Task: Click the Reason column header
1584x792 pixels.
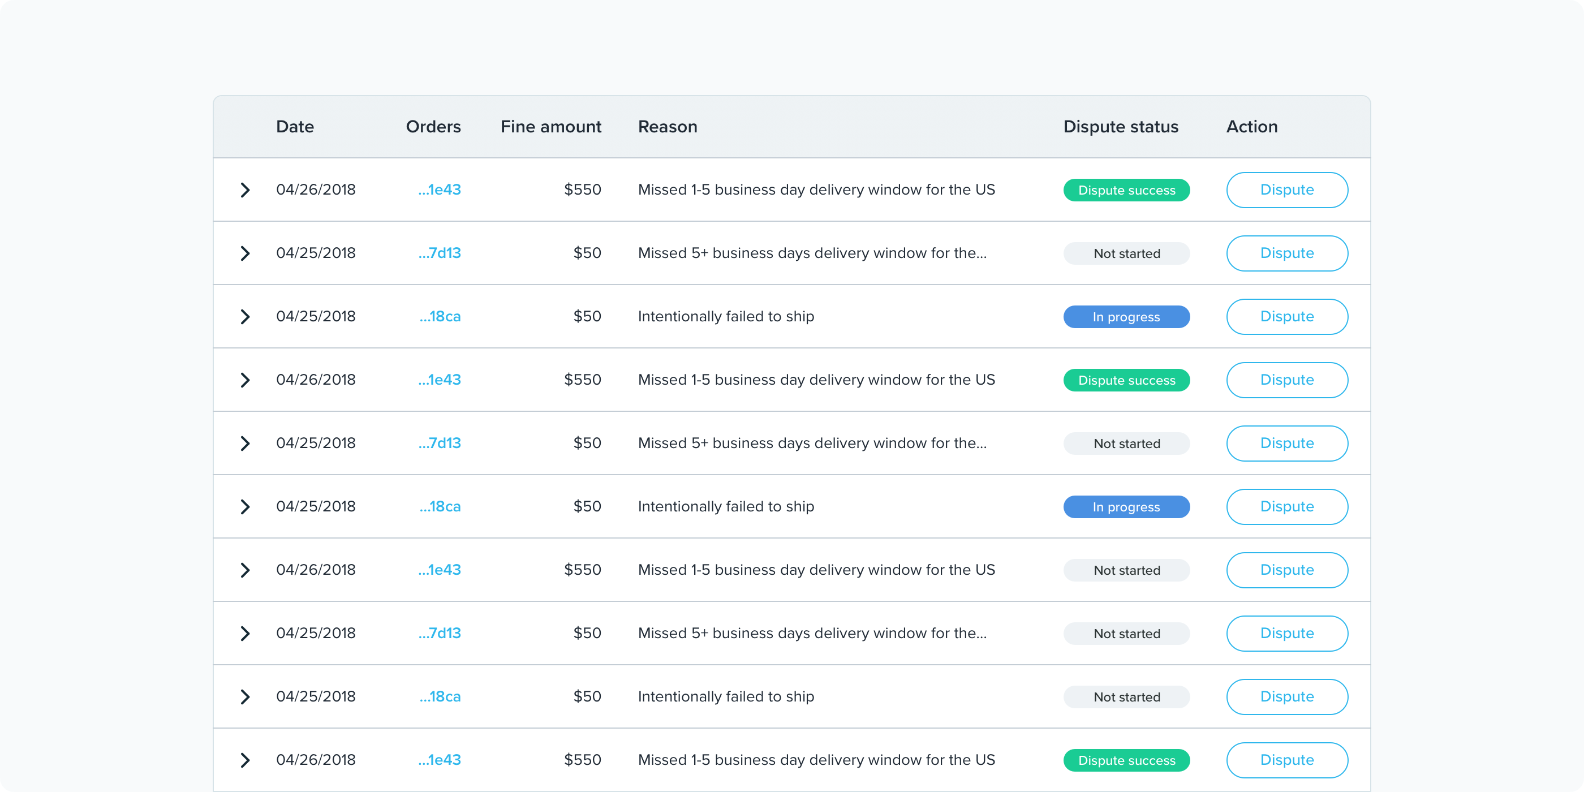Action: tap(667, 127)
